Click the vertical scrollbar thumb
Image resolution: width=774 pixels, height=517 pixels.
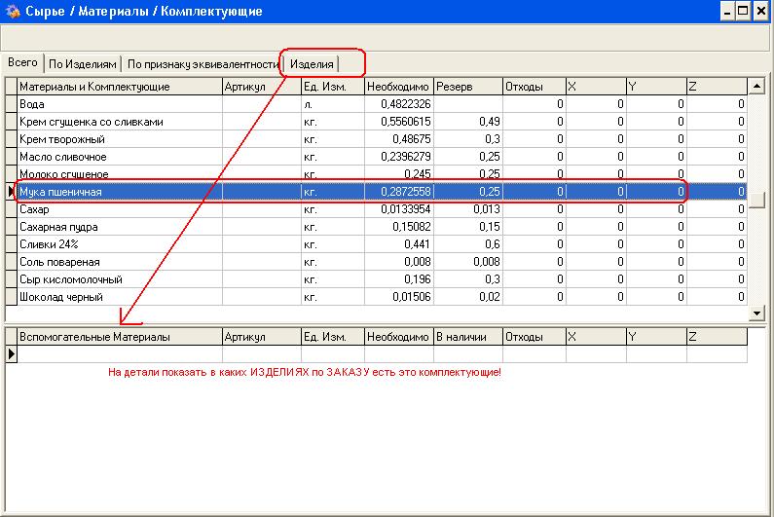pos(757,200)
